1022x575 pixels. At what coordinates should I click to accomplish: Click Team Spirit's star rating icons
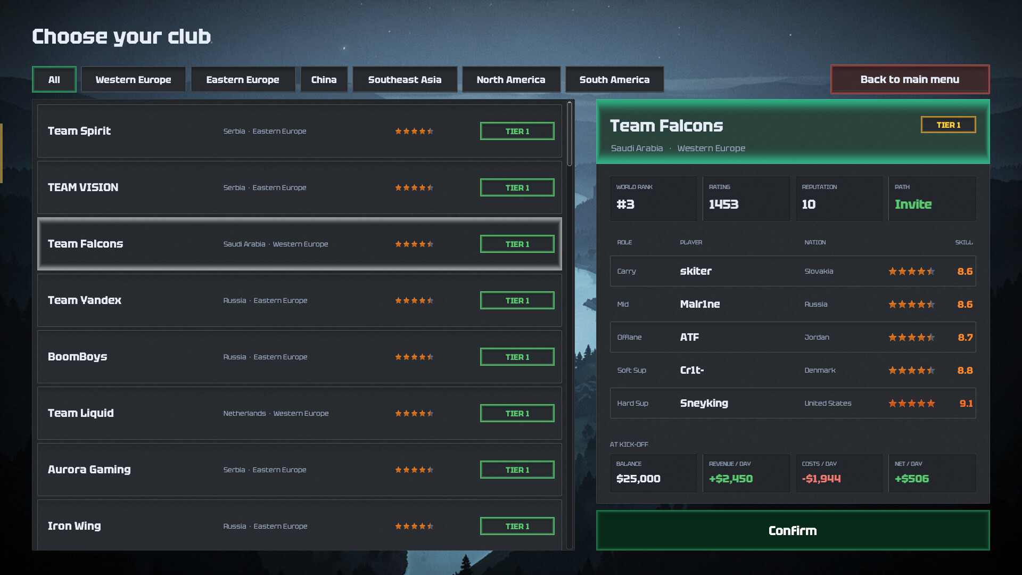[x=414, y=131]
